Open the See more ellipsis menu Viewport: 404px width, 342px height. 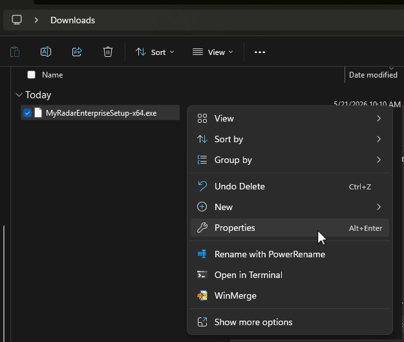click(260, 52)
